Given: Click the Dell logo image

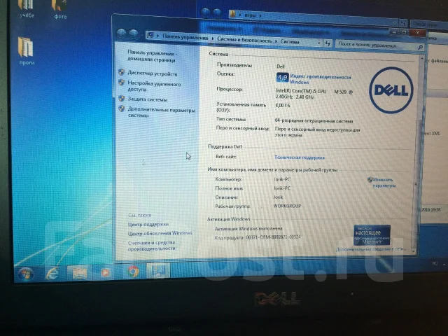Looking at the screenshot, I should (391, 90).
